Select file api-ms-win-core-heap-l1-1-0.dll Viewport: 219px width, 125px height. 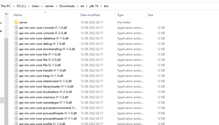[41, 76]
